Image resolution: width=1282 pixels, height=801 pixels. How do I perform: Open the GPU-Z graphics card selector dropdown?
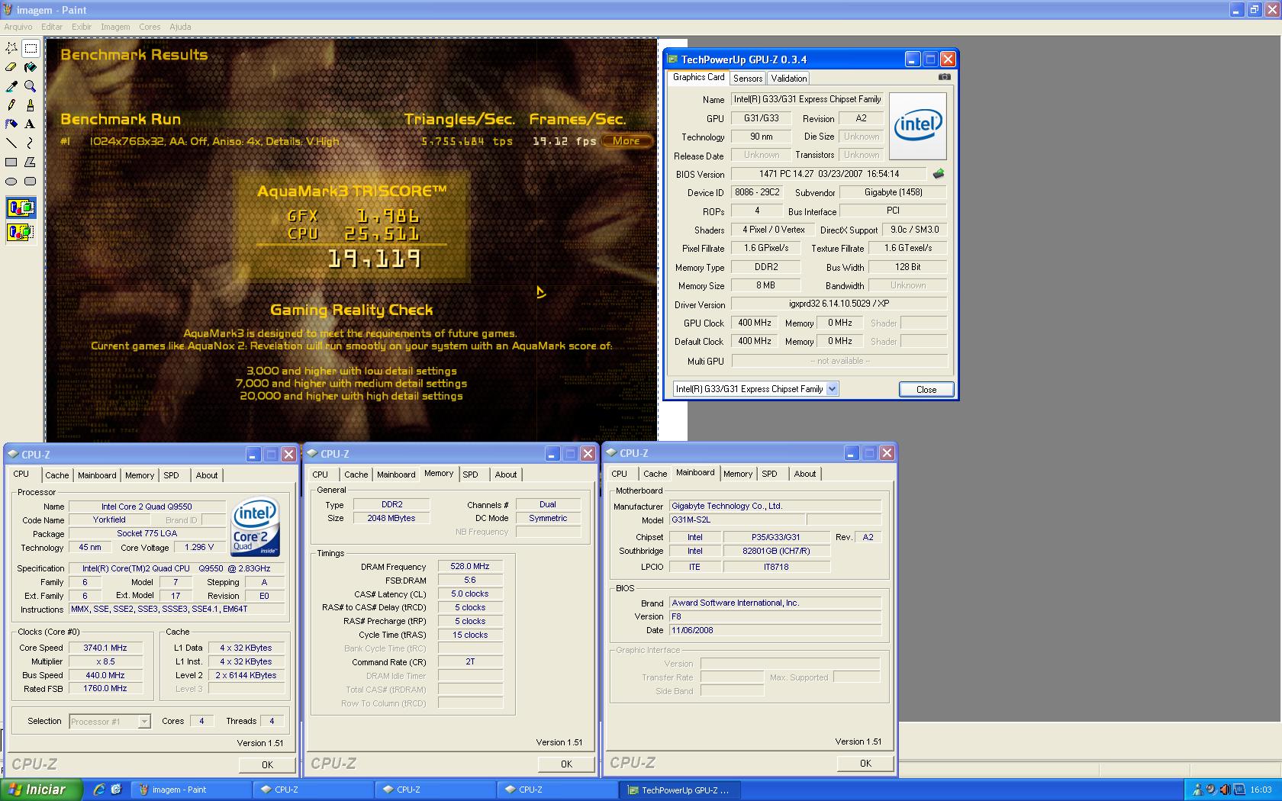pos(832,389)
